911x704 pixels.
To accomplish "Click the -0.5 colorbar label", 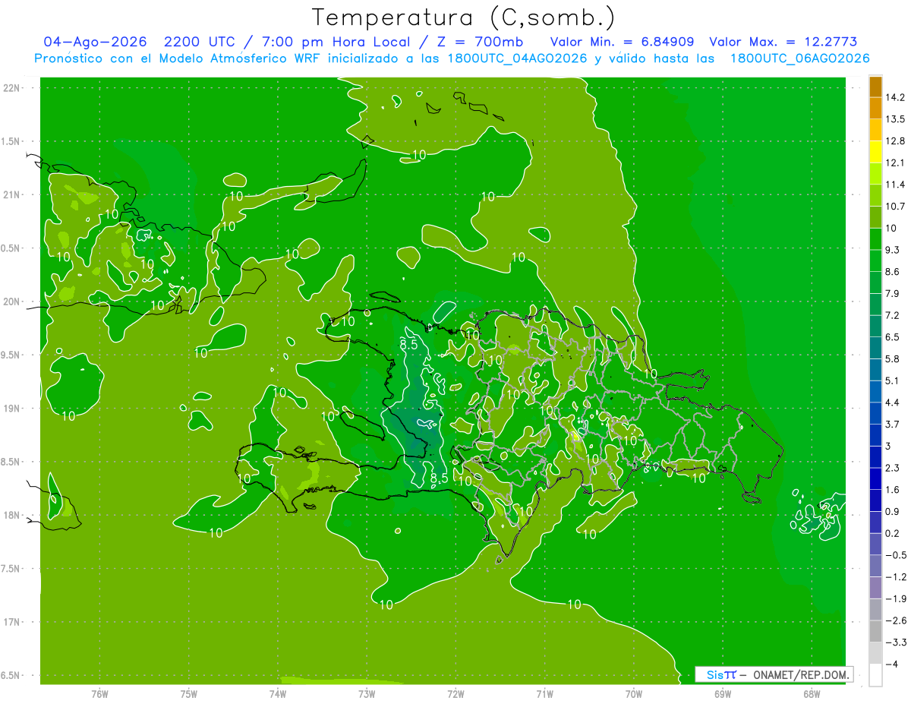I will tap(895, 555).
